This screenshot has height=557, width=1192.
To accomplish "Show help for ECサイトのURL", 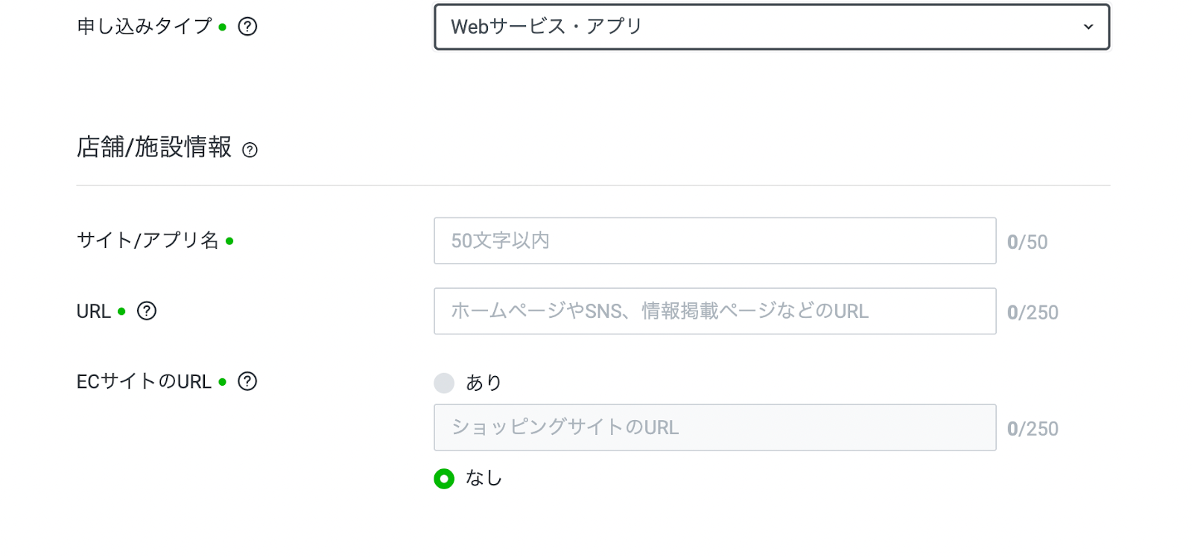I will (247, 381).
